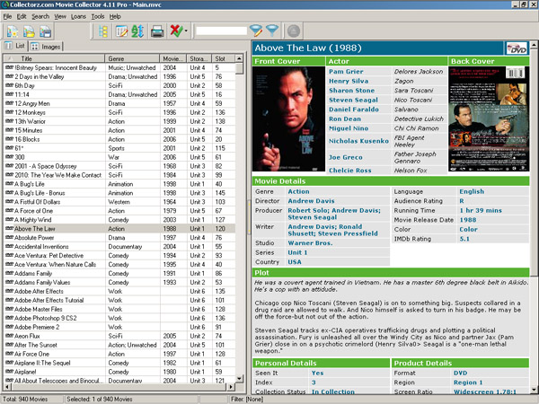Viewport: 539px width, 404px height.
Task: Click the list horizontal scroll right arrow
Action: [x=231, y=387]
